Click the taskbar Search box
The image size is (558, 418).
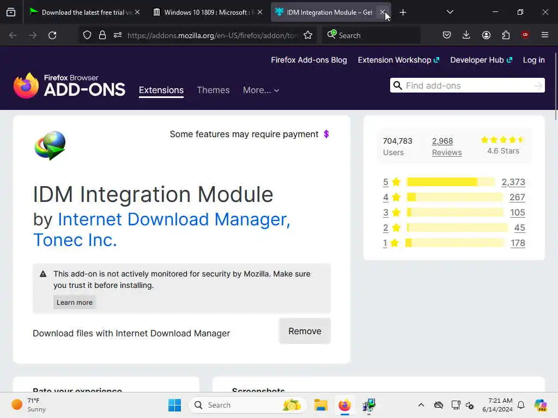click(x=248, y=405)
